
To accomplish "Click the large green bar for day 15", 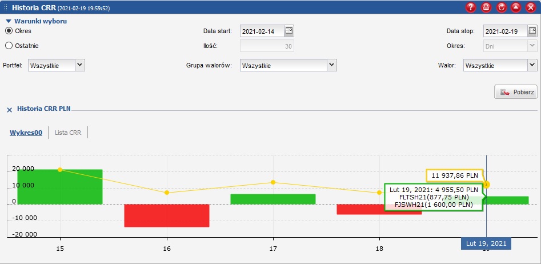I will 60,187.
